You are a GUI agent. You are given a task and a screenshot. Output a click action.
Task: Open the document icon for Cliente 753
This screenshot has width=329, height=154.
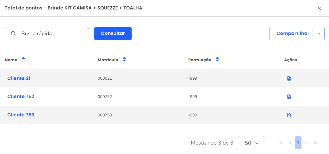coord(289,115)
